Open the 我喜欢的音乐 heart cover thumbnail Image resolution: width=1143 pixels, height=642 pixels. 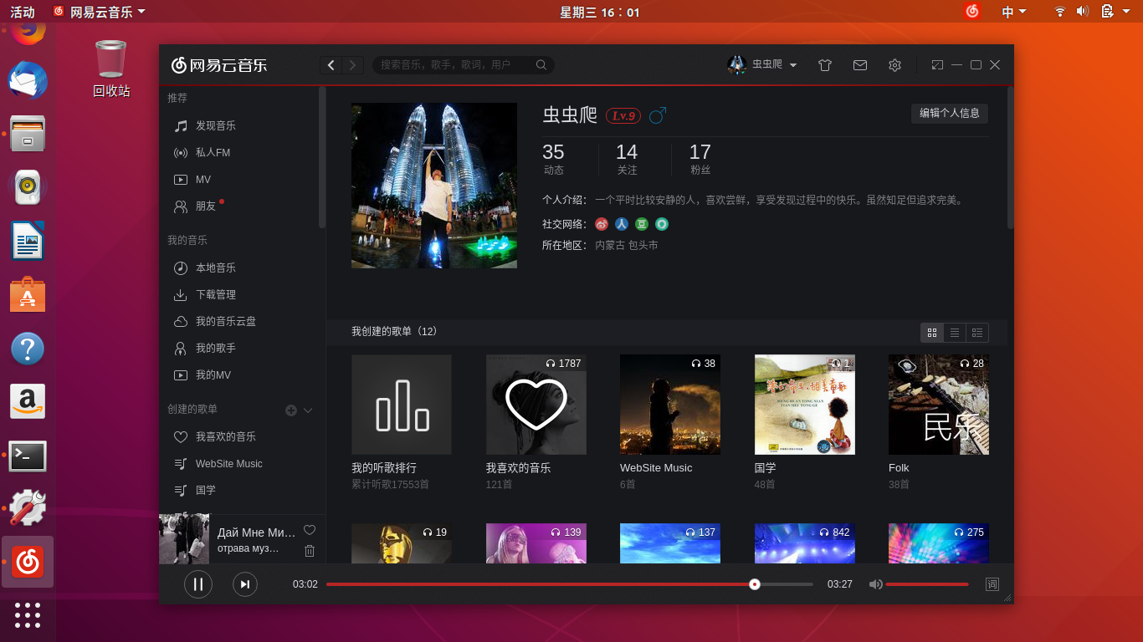click(536, 405)
